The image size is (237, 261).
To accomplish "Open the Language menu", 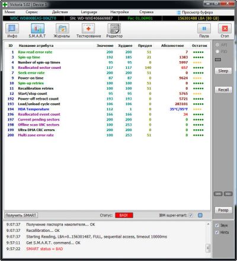I will tap(89, 12).
